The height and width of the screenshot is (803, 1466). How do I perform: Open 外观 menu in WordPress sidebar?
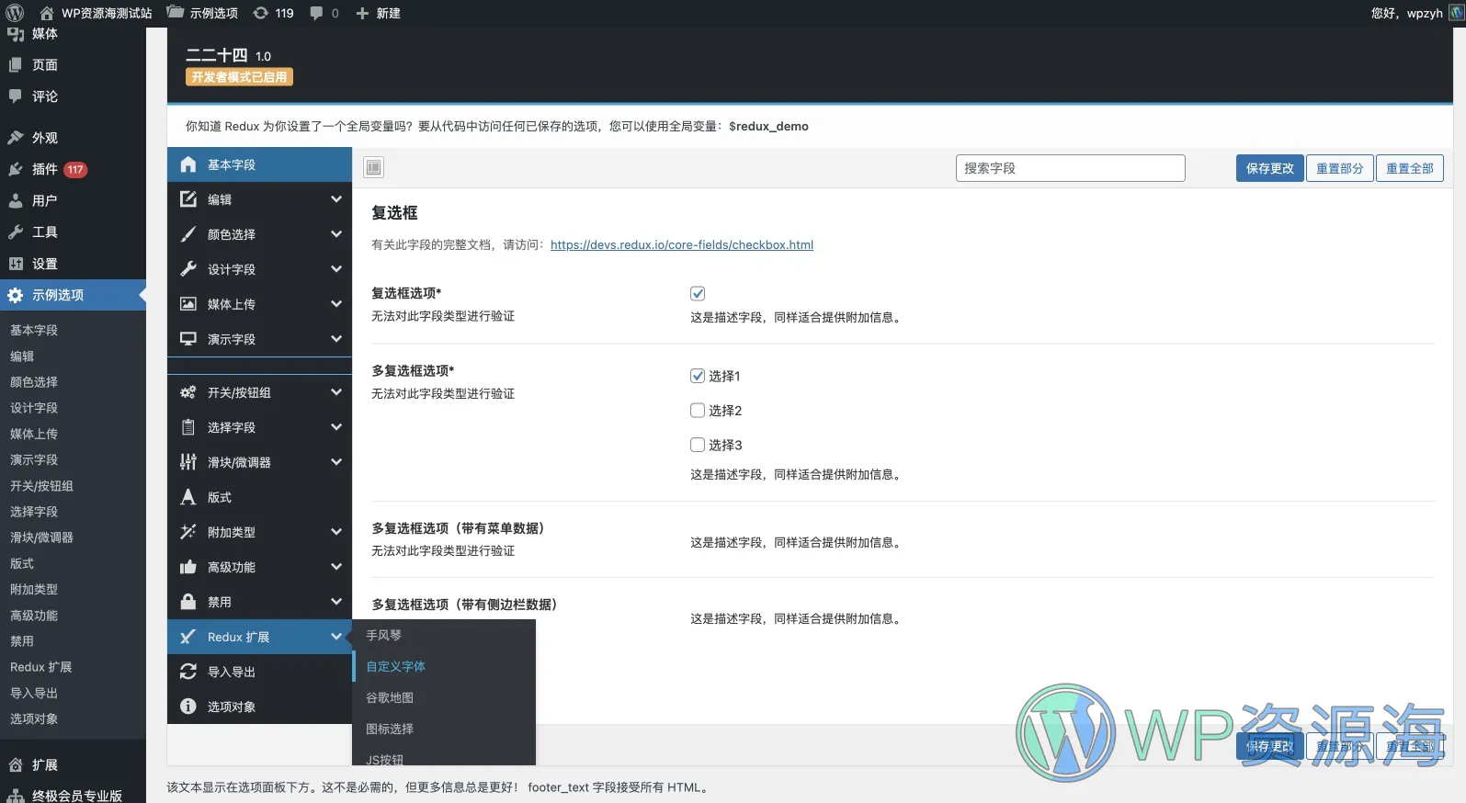coord(73,138)
